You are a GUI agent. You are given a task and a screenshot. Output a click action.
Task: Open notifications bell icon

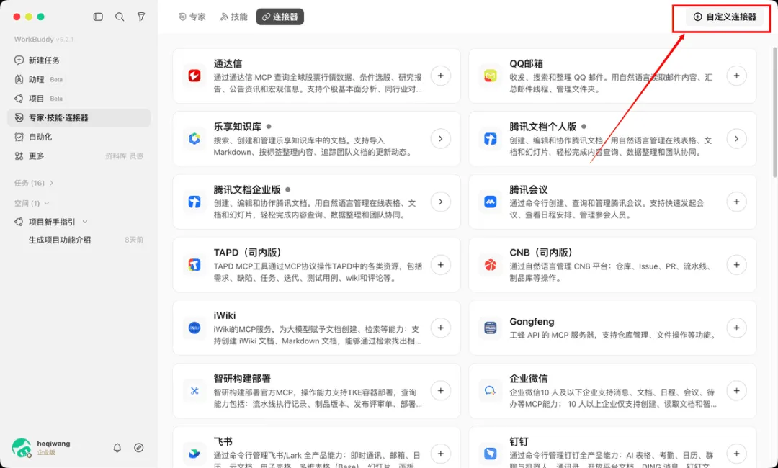117,448
